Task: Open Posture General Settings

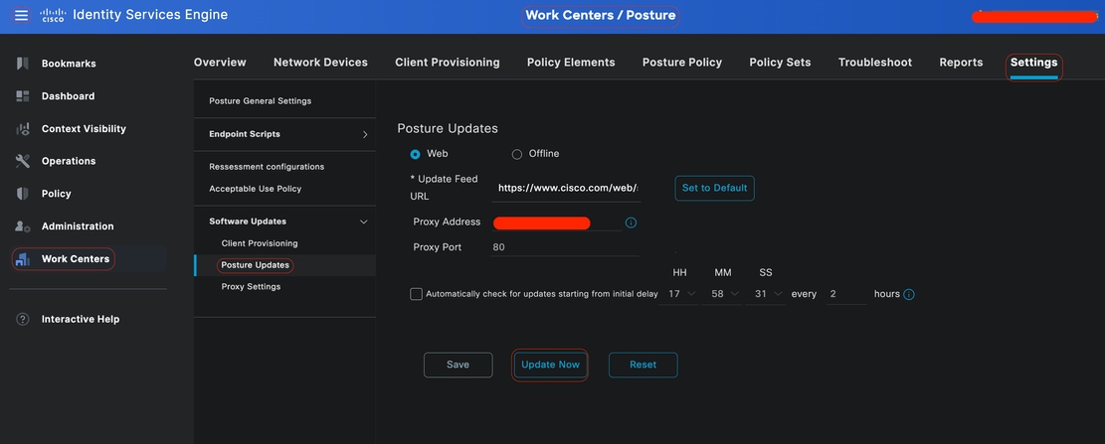Action: (260, 100)
